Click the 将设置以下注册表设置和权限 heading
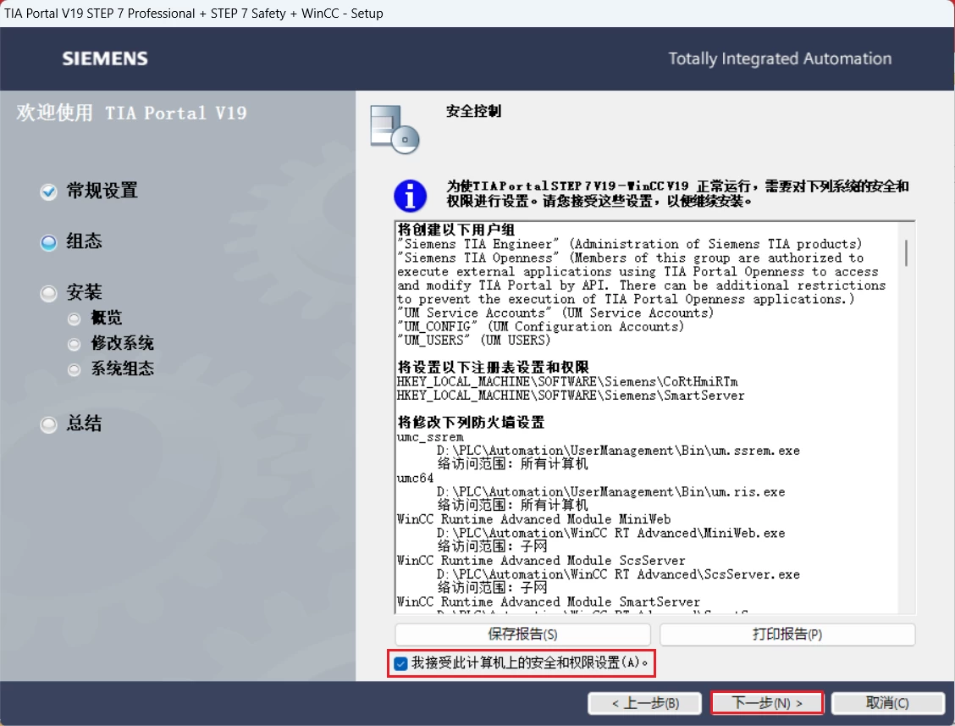The width and height of the screenshot is (955, 726). 493,367
